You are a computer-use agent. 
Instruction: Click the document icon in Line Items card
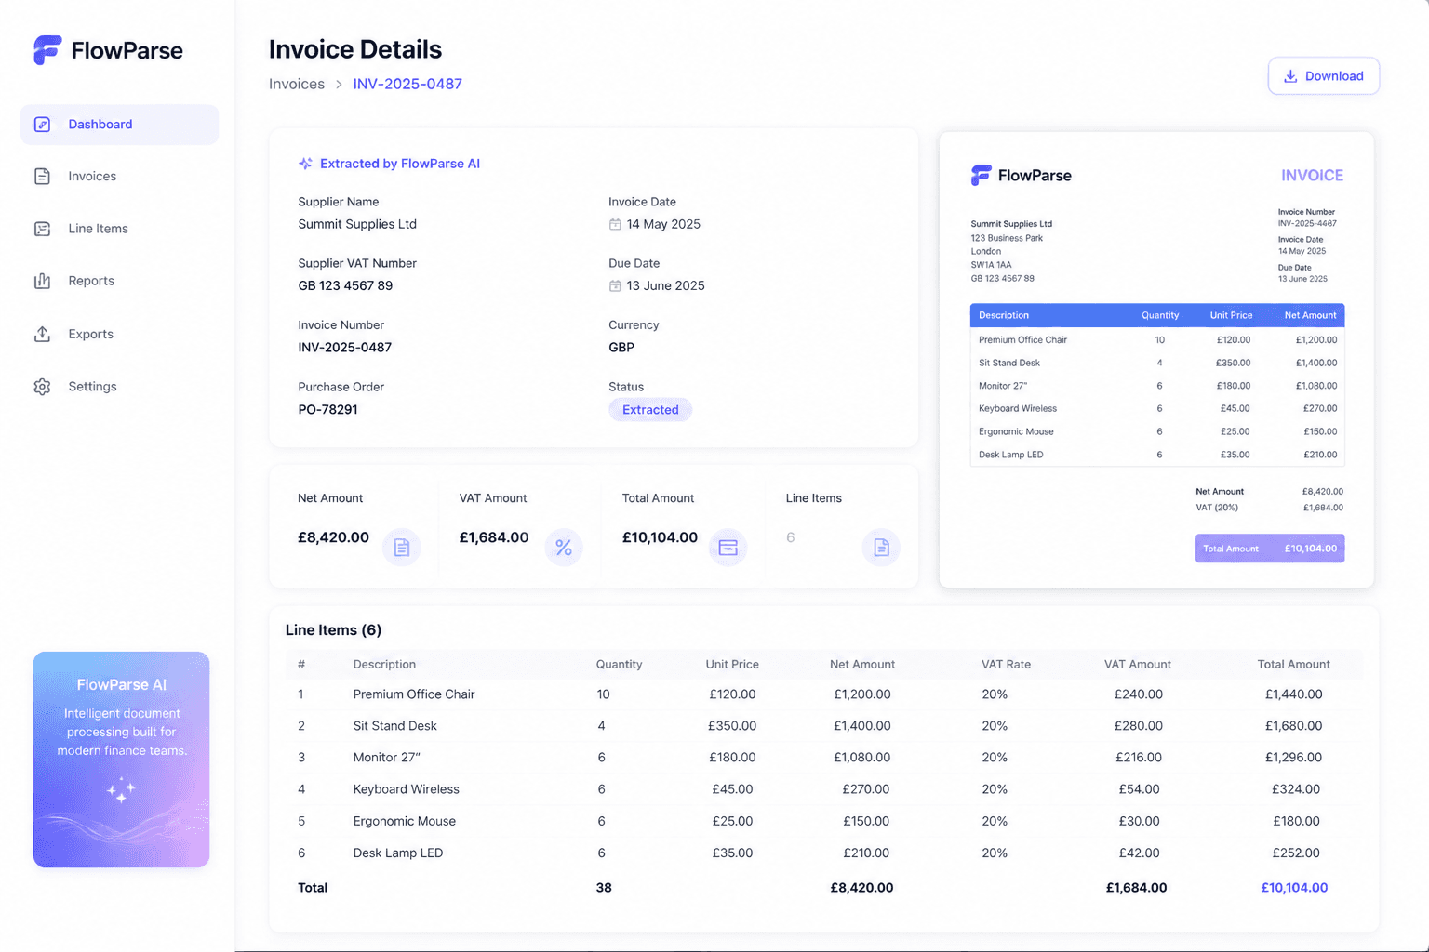(x=881, y=548)
